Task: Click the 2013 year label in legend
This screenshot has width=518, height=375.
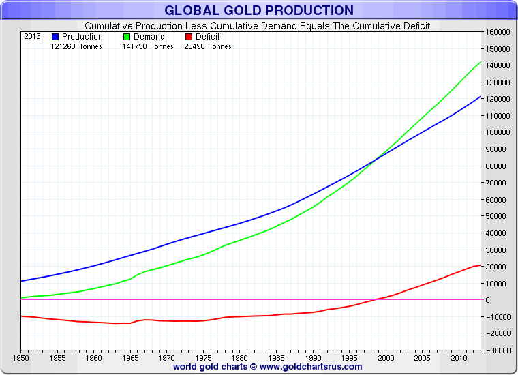Action: coord(32,37)
